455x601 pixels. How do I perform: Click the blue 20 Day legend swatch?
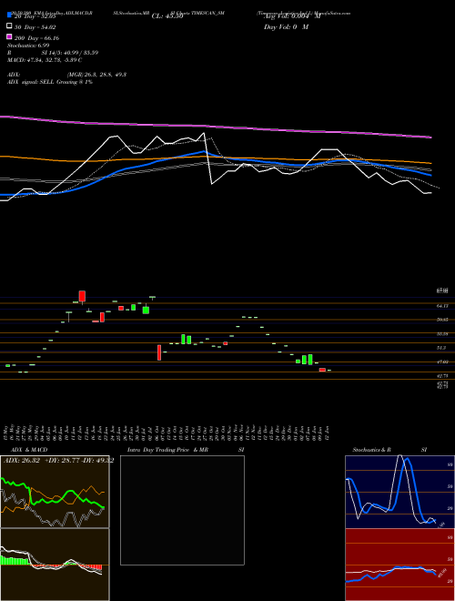click(9, 15)
